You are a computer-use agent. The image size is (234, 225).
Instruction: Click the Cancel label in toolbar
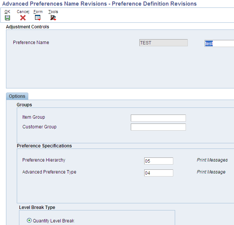pyautogui.click(x=23, y=12)
